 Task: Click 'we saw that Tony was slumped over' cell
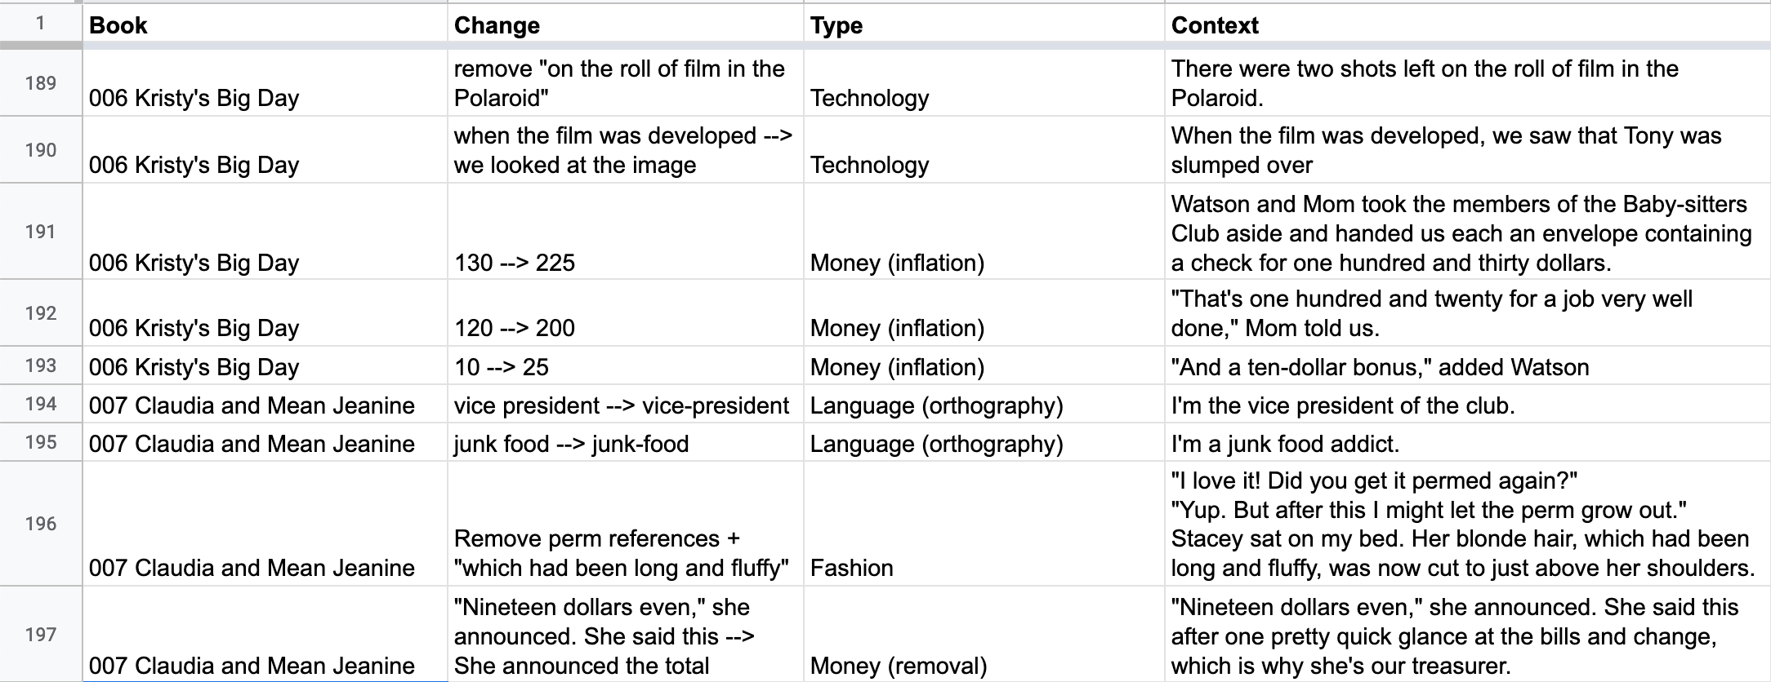[x=1468, y=150]
